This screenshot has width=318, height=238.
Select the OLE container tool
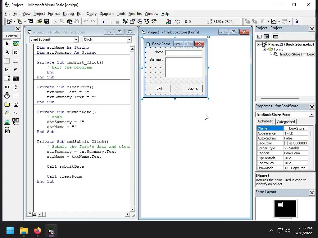coord(7,130)
